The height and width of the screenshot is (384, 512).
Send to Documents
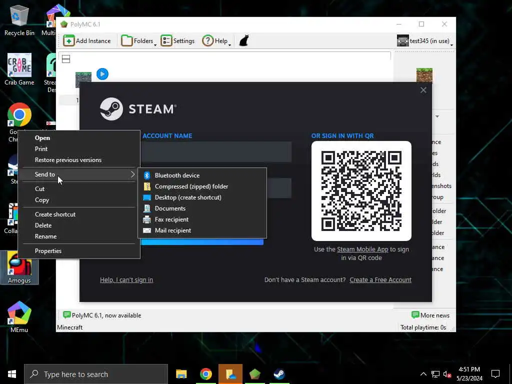point(202,208)
